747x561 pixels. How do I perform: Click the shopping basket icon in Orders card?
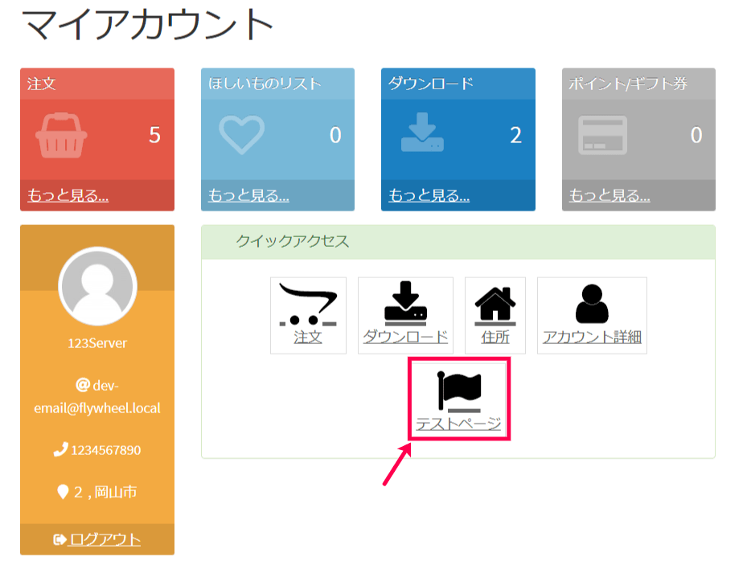(x=61, y=135)
